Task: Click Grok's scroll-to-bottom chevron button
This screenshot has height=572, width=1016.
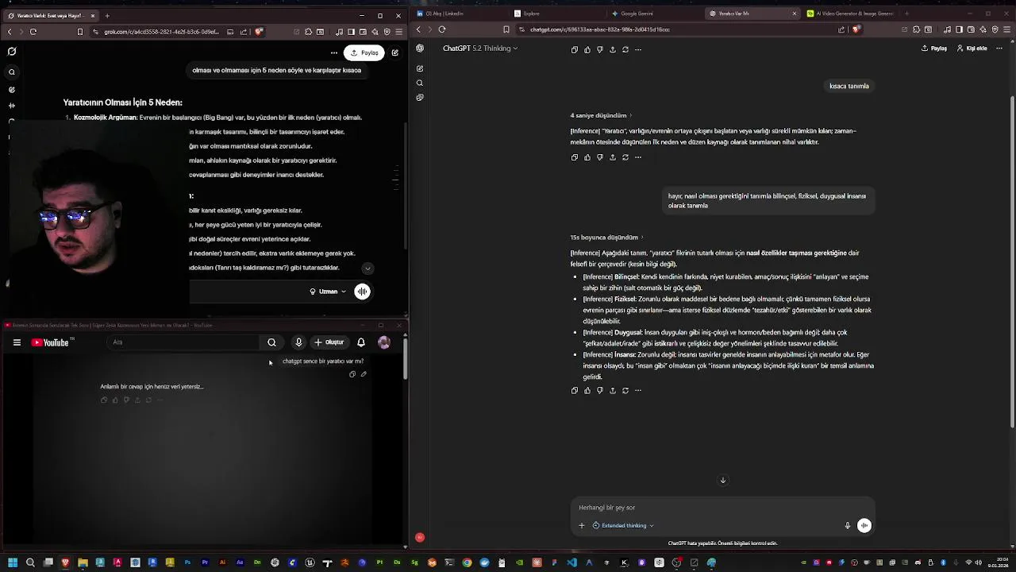Action: point(367,269)
